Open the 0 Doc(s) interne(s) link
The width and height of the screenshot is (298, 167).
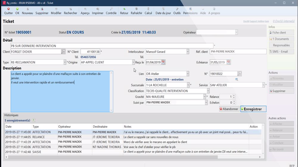(284, 21)
